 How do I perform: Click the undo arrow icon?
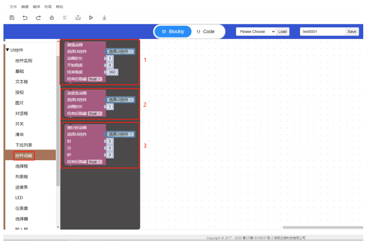(25, 18)
